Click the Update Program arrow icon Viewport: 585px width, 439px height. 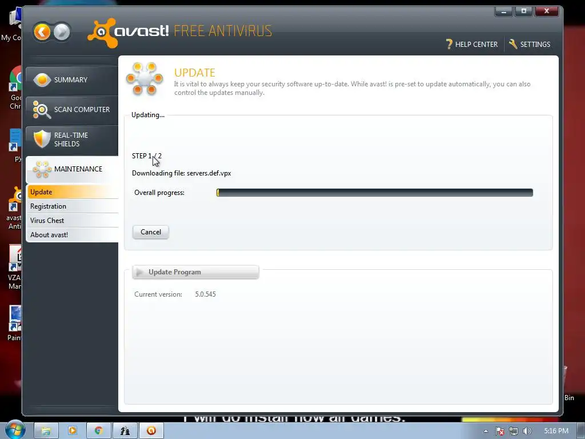[x=139, y=272]
